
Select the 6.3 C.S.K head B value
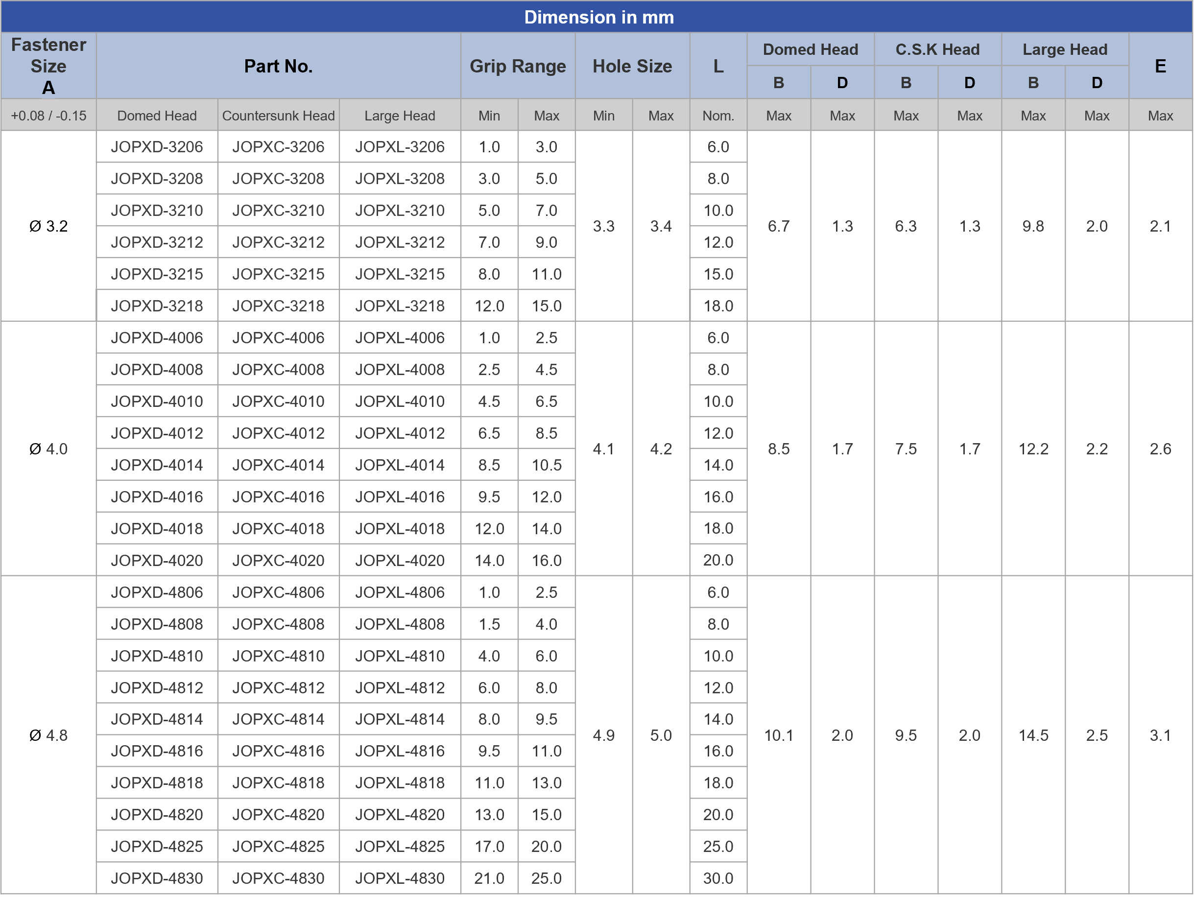(907, 226)
